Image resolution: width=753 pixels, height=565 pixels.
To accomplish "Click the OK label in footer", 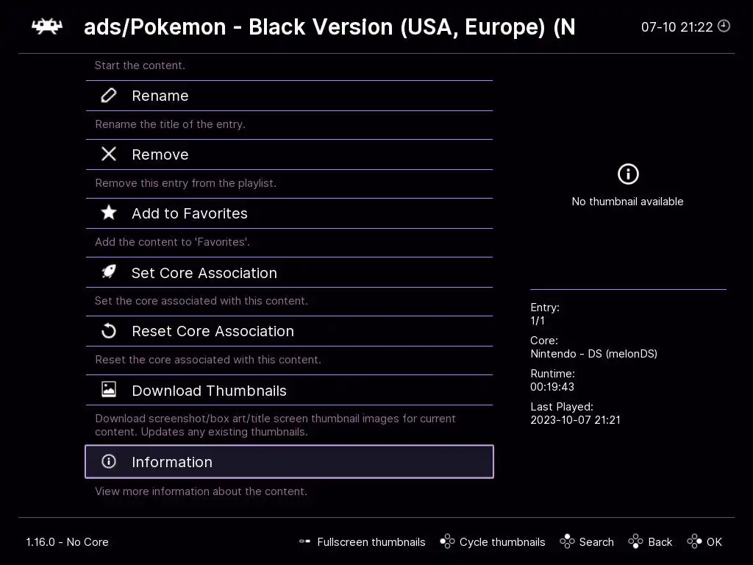I will pos(714,542).
